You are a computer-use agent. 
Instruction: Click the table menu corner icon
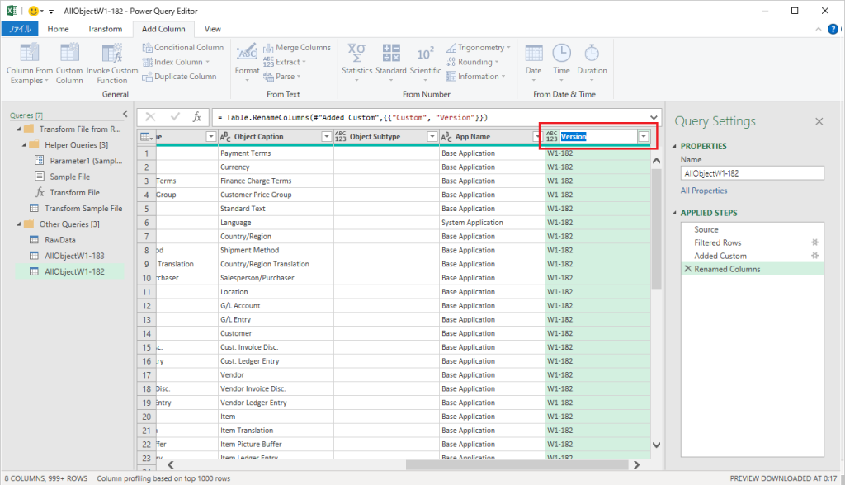coord(146,137)
